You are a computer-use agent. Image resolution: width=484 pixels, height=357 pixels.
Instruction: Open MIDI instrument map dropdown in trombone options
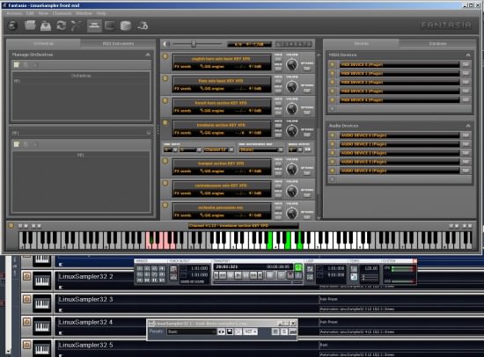point(261,149)
